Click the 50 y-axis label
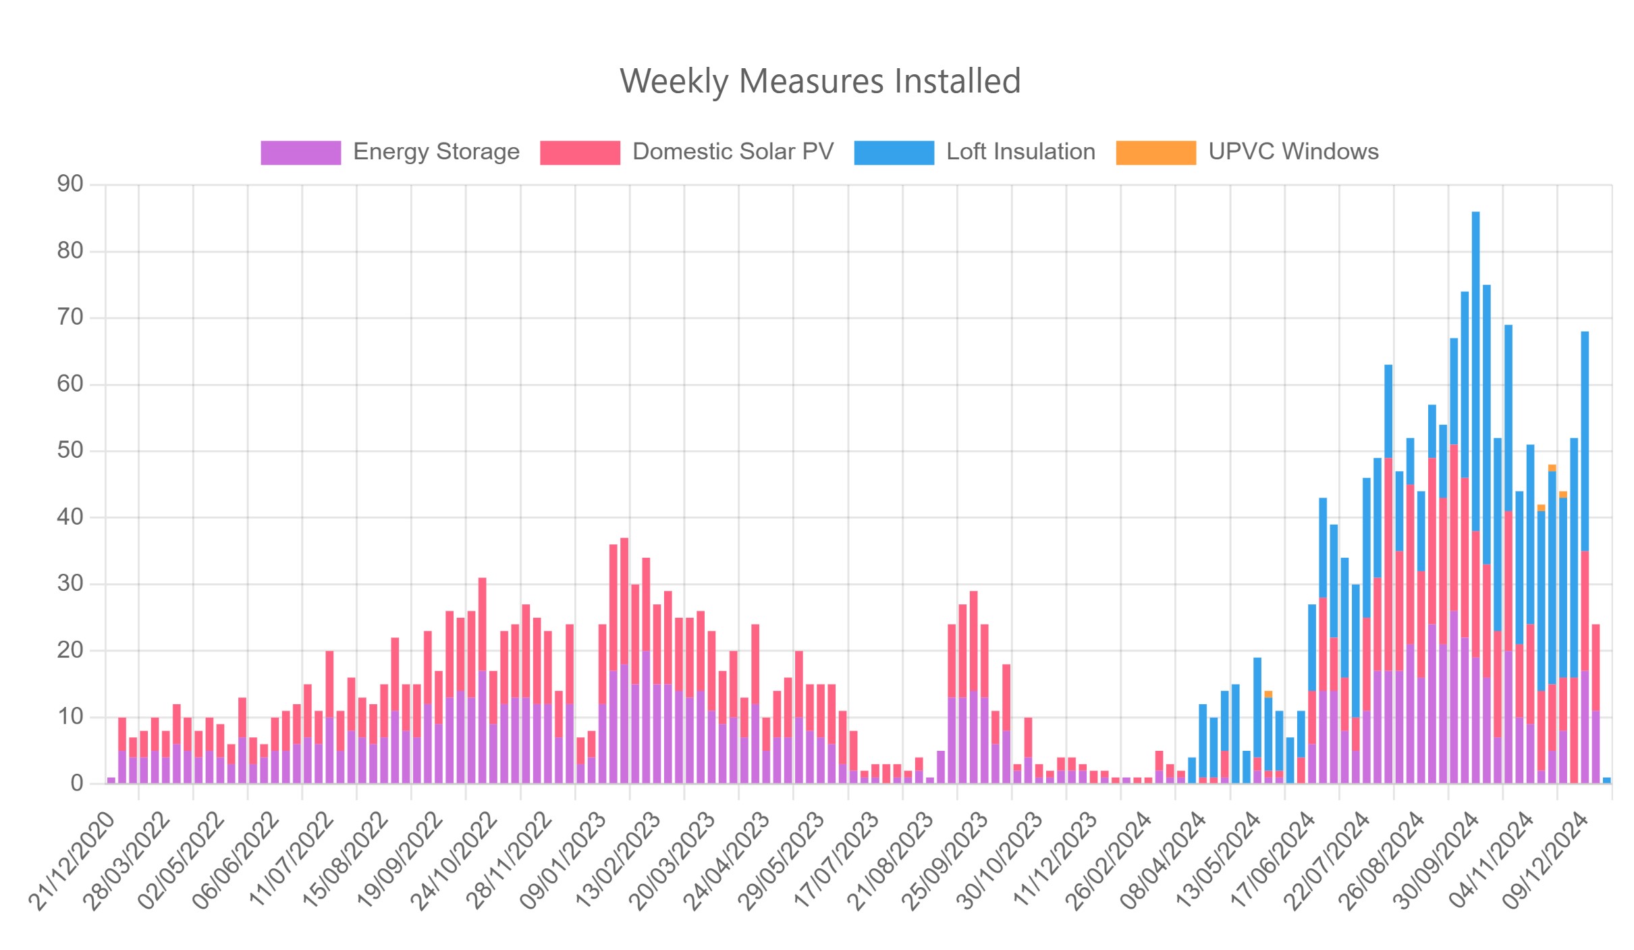The width and height of the screenshot is (1634, 950). pos(70,450)
